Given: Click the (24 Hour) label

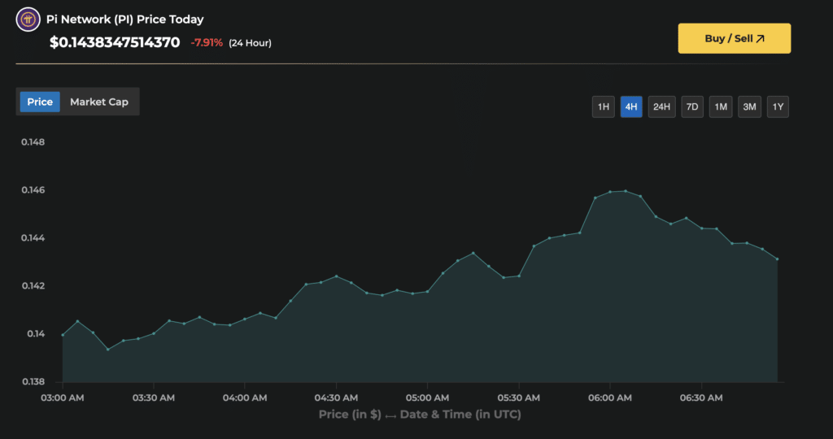Looking at the screenshot, I should pos(251,43).
